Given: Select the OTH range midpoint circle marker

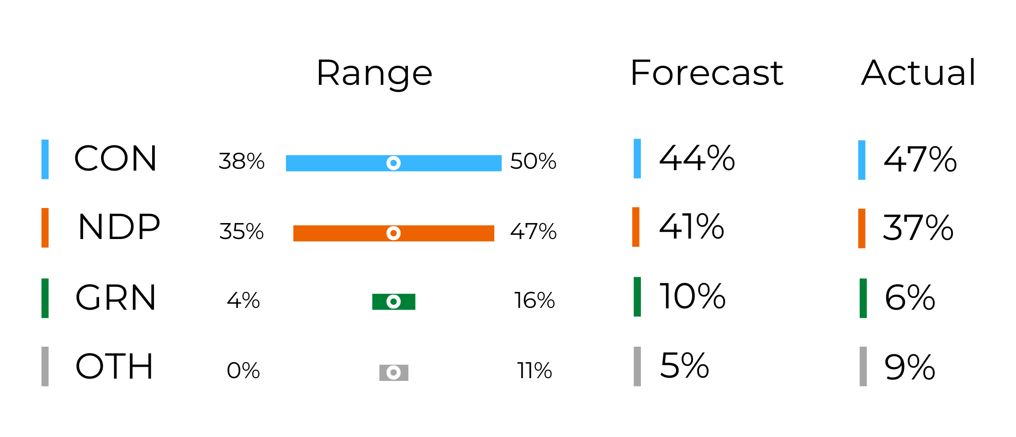Looking at the screenshot, I should [x=393, y=372].
